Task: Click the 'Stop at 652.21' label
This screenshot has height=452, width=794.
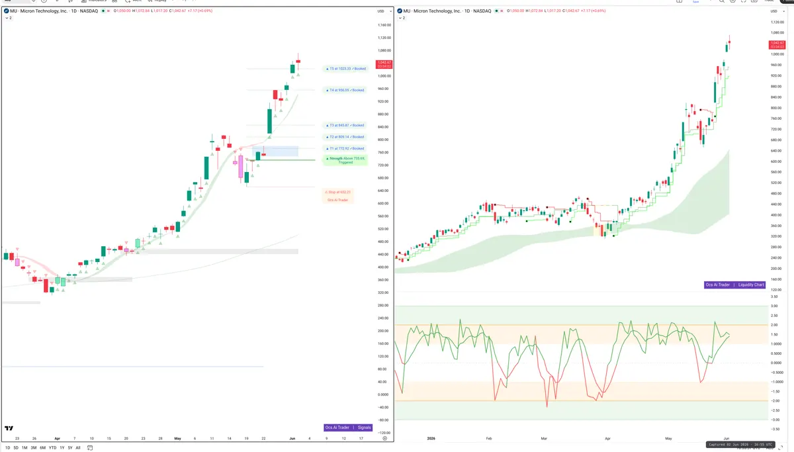Action: point(338,192)
